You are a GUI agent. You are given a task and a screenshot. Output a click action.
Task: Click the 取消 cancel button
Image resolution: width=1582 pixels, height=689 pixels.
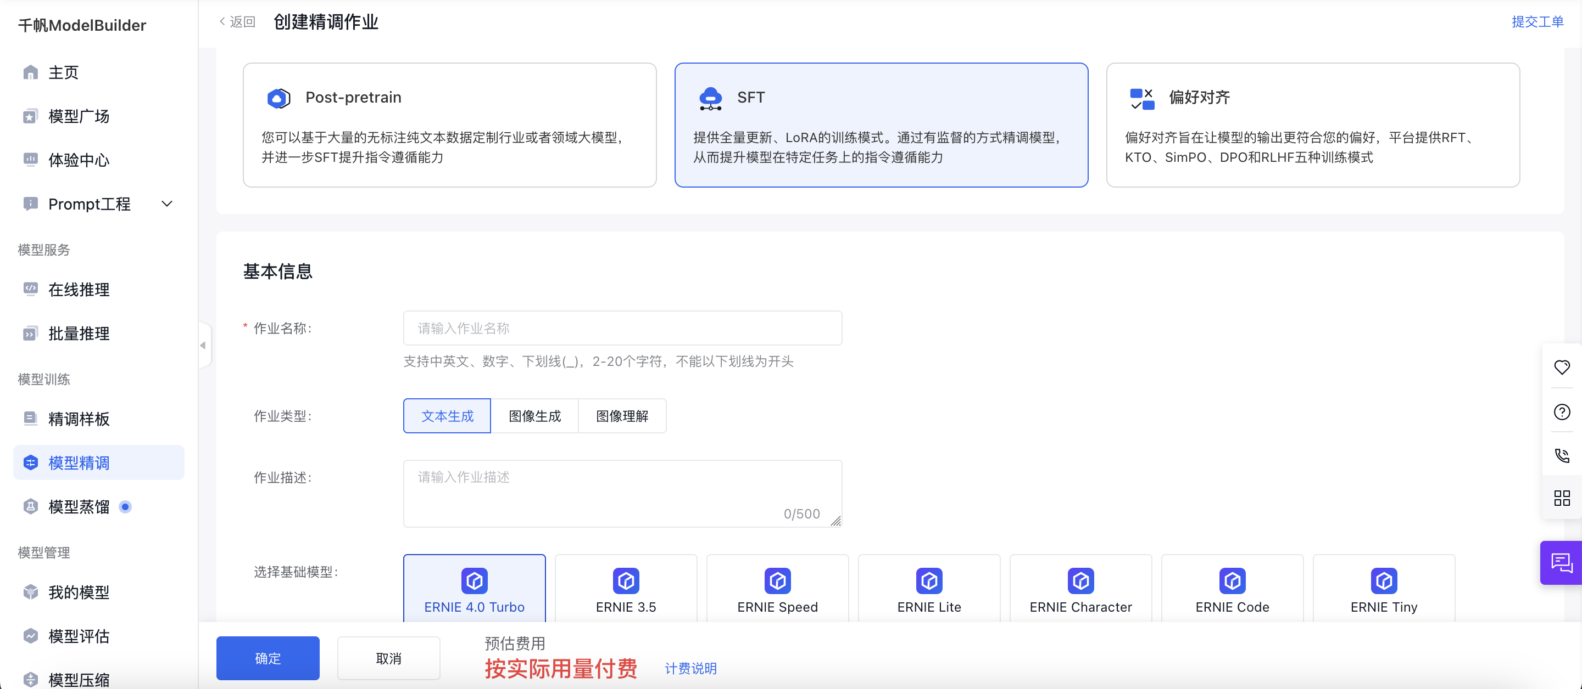(x=388, y=658)
